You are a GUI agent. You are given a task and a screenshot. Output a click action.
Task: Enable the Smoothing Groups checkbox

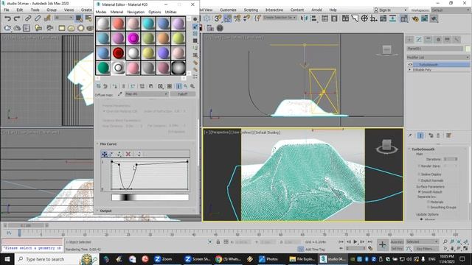pyautogui.click(x=428, y=208)
